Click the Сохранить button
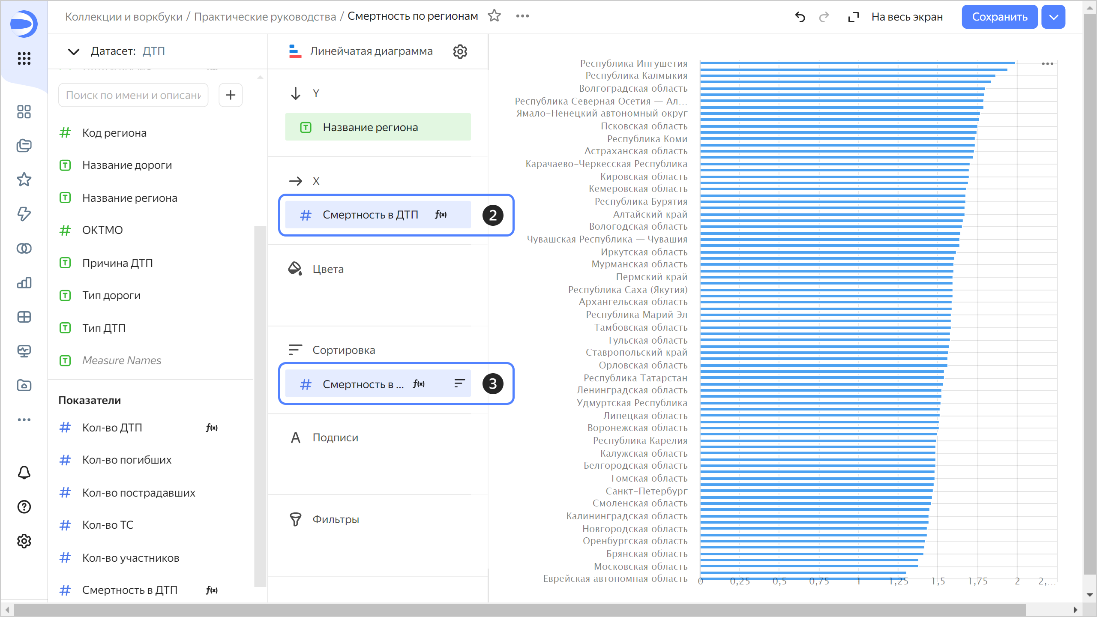 [999, 17]
